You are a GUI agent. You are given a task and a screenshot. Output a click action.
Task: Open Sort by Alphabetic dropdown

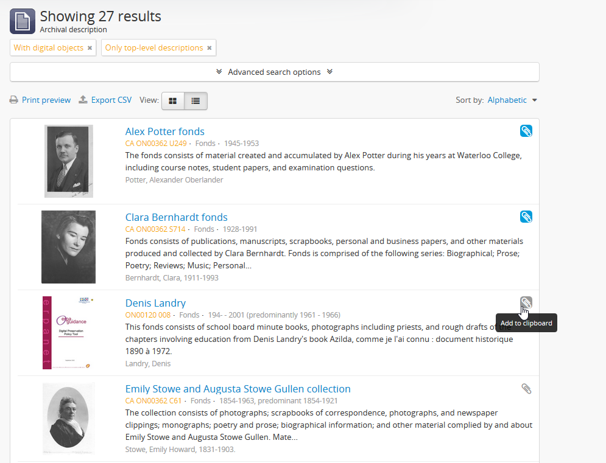point(512,100)
